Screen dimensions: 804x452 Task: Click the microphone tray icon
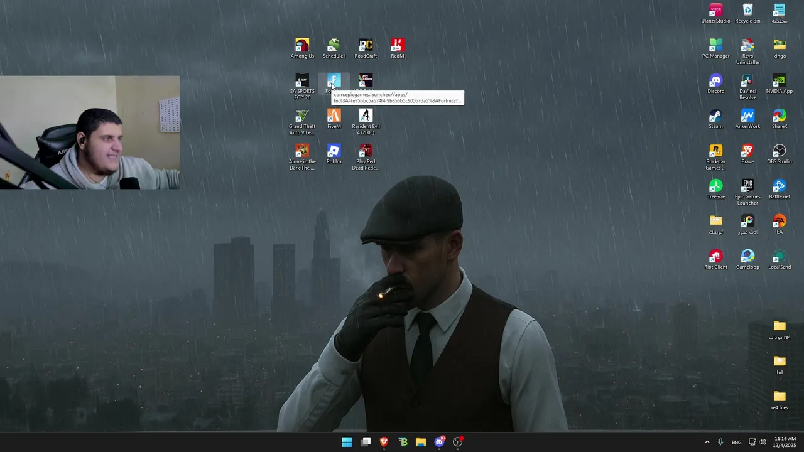[x=720, y=442]
